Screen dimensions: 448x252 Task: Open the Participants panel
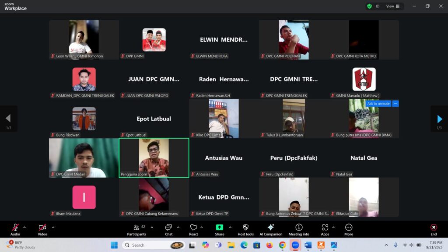click(136, 229)
